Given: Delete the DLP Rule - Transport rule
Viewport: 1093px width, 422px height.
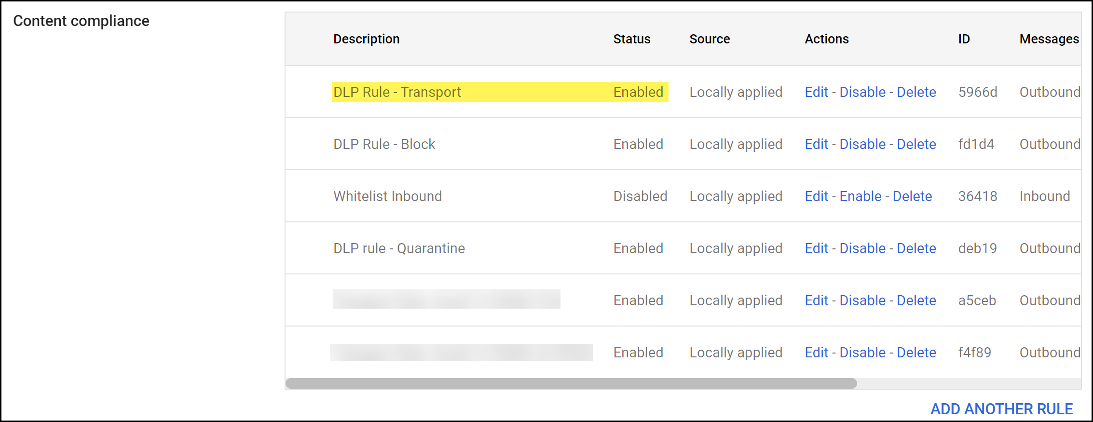Looking at the screenshot, I should click(x=916, y=92).
